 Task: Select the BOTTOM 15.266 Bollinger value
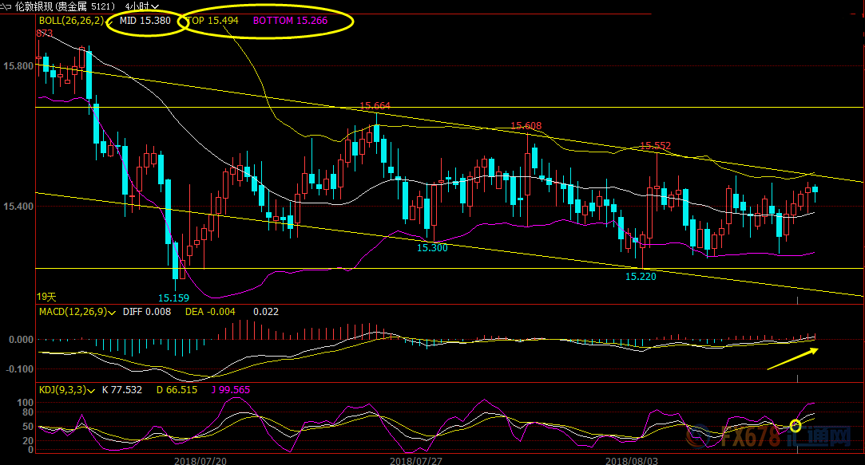point(290,21)
